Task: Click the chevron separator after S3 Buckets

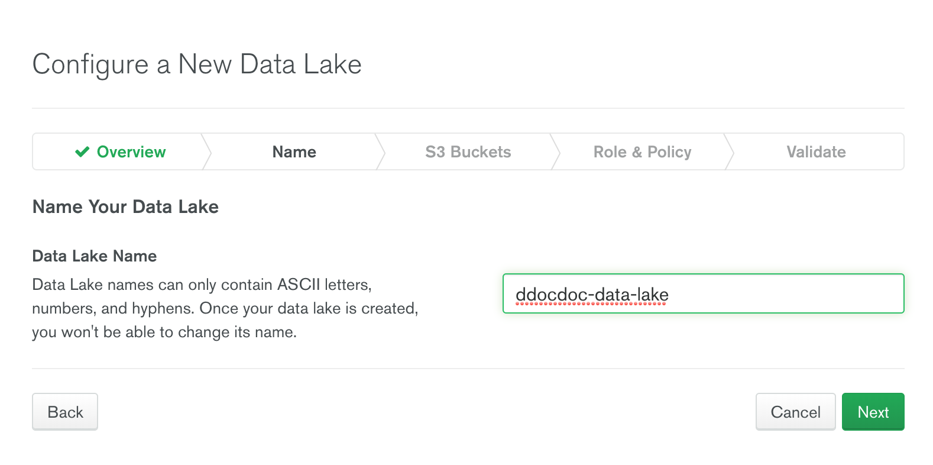Action: tap(555, 152)
